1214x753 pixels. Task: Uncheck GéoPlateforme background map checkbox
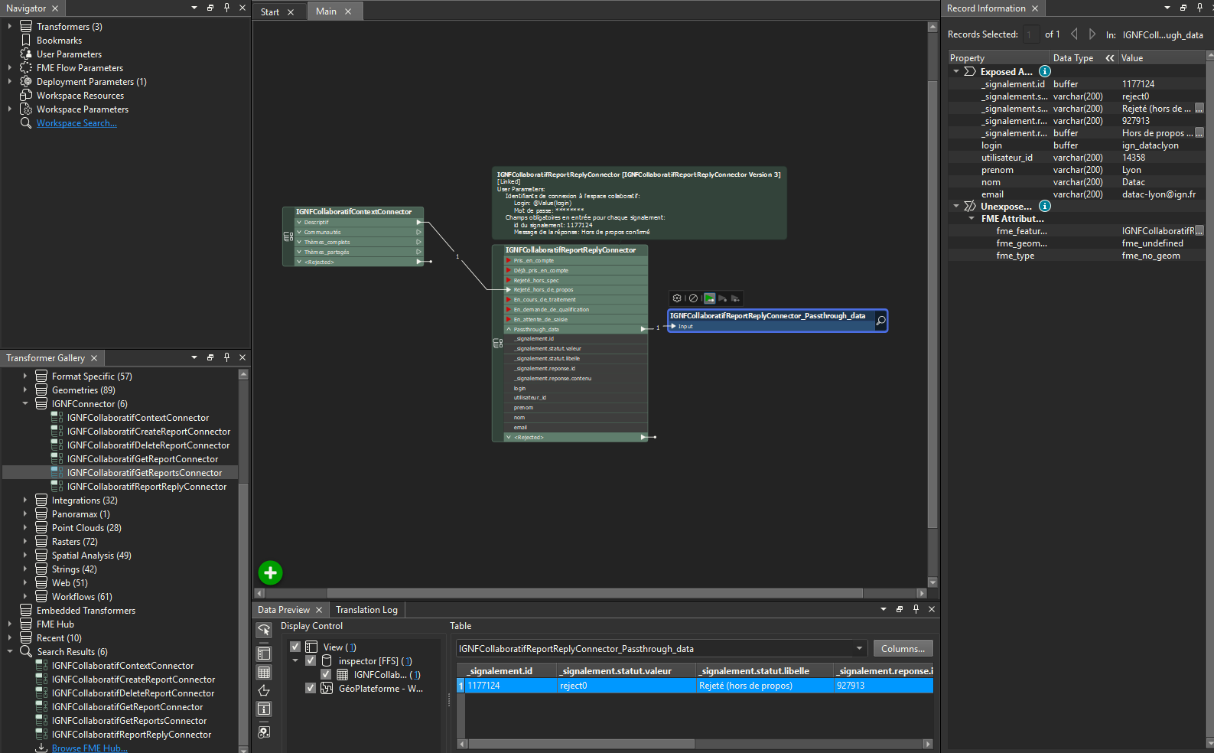pos(311,688)
